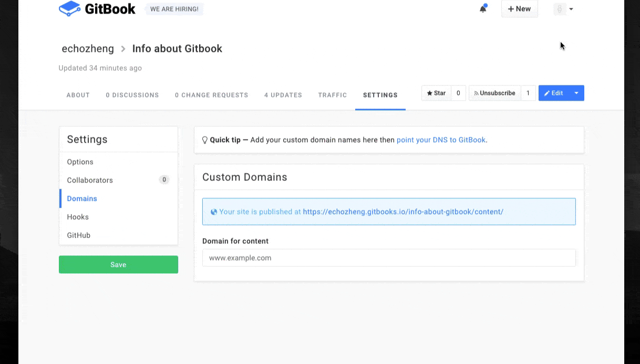Open GitHub in Settings sidebar

(118, 235)
